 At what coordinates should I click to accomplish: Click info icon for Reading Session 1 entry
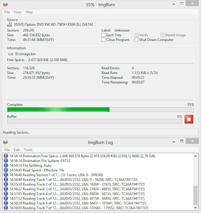6,175
